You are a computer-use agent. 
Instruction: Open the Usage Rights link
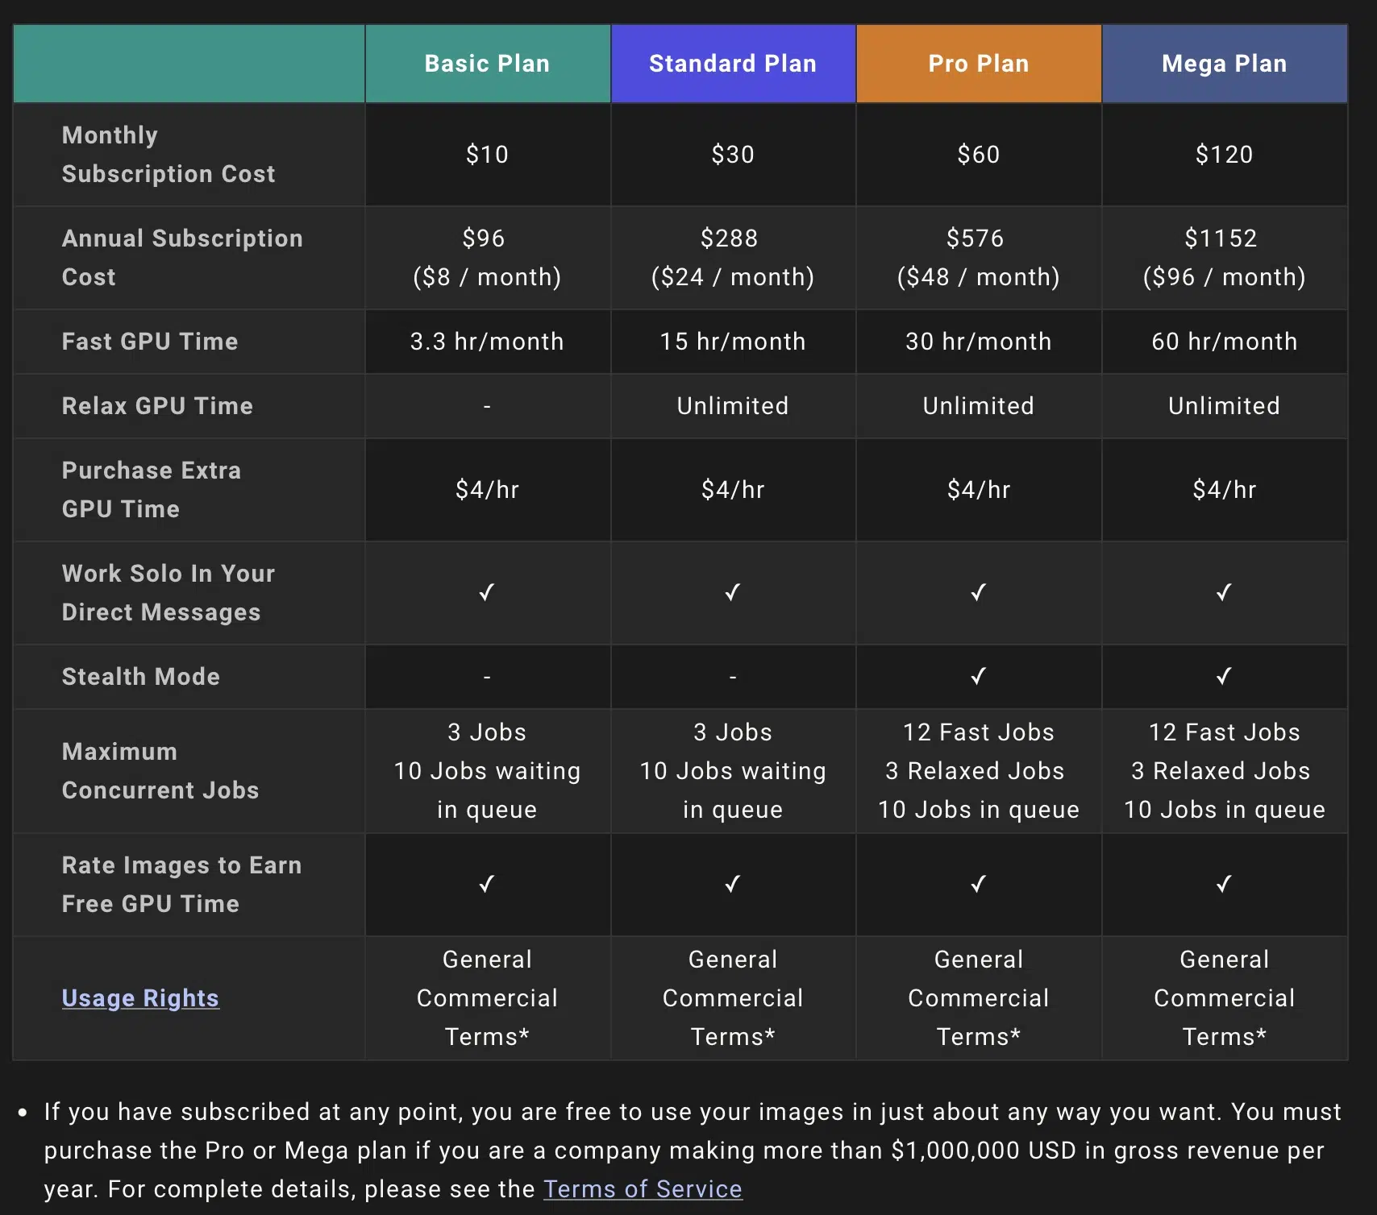tap(140, 998)
